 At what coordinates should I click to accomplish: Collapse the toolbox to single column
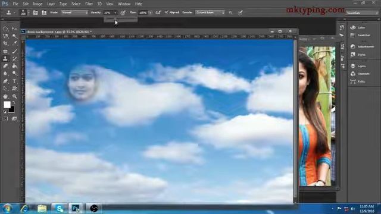2,19
